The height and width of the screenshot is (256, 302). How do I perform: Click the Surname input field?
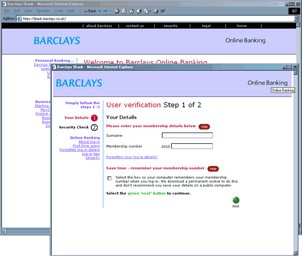pyautogui.click(x=187, y=135)
